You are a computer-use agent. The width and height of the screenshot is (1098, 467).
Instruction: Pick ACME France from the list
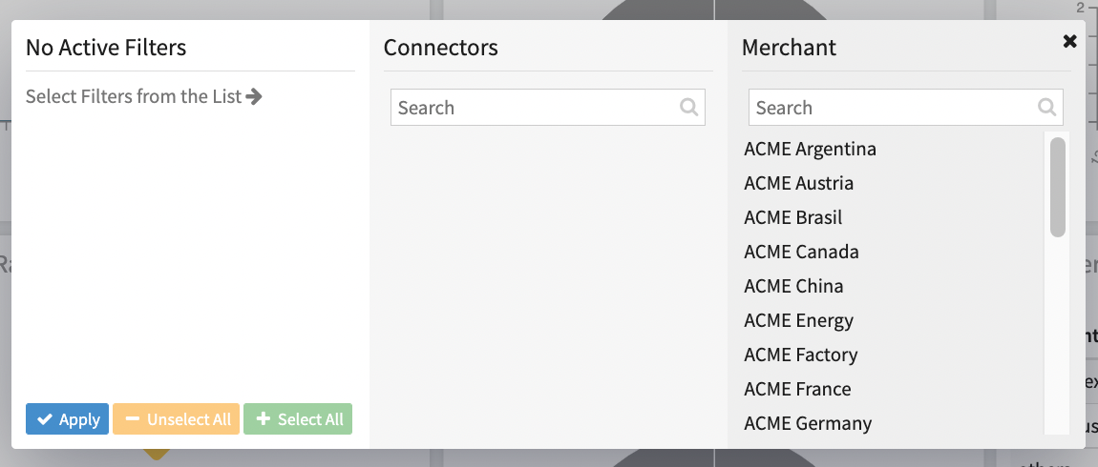797,389
